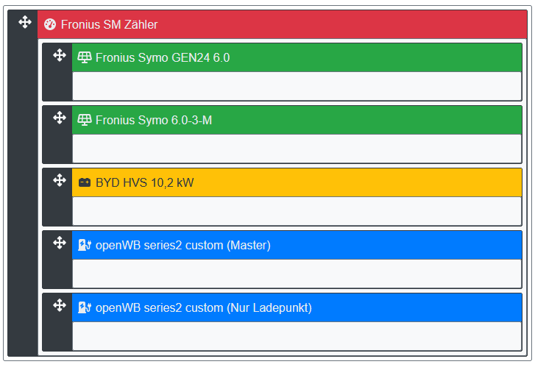Image resolution: width=535 pixels, height=367 pixels.
Task: Click the move handle of Fronius Symo 6.0-3-M
Action: point(60,118)
